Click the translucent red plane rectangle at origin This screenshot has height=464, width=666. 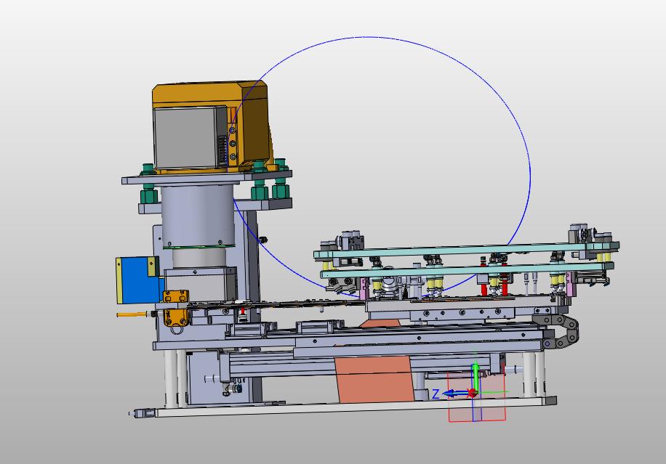[x=477, y=397]
